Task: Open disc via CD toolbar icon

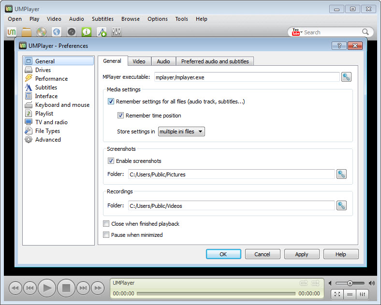Action: [42, 32]
